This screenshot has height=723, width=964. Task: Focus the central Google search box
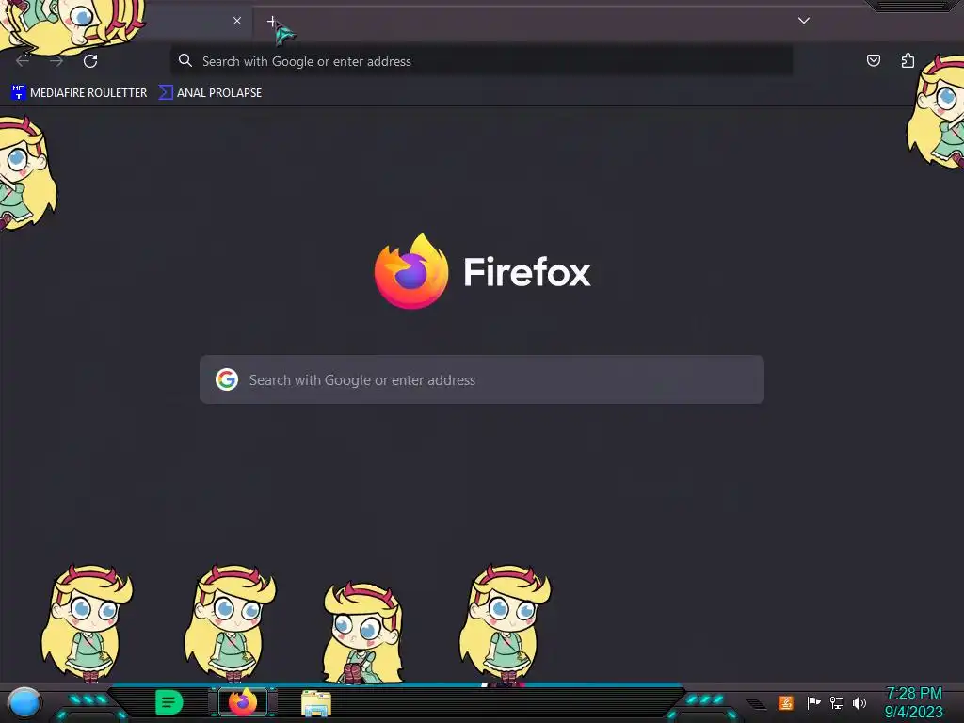point(482,379)
